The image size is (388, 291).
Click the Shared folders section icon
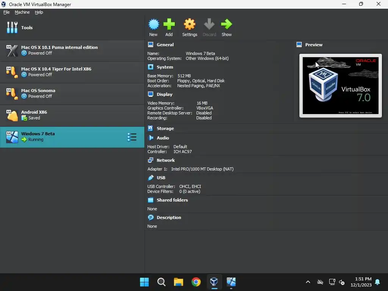(150, 200)
